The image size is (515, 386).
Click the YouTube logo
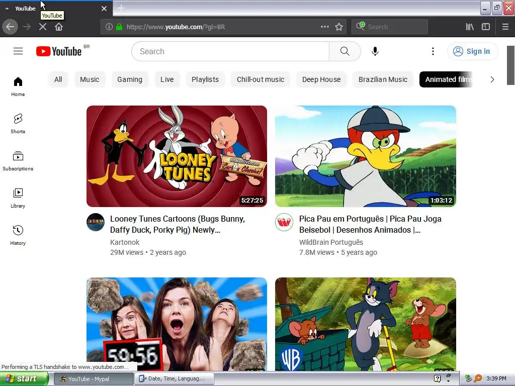pos(59,51)
